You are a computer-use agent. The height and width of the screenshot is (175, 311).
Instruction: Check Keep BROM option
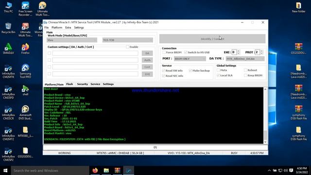[245, 75]
